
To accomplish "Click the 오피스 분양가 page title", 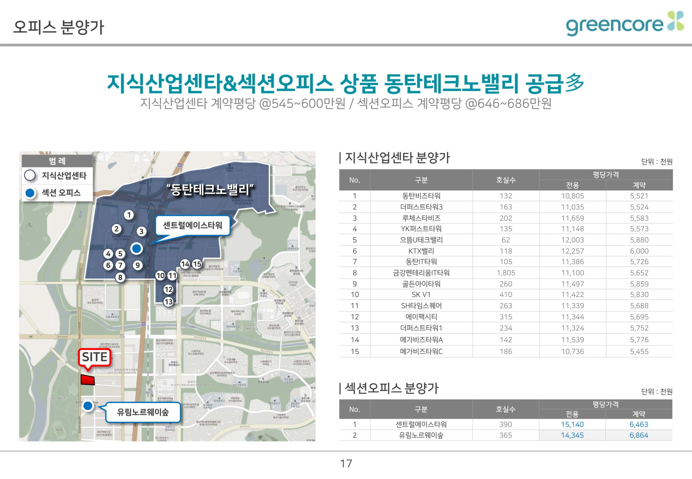I will point(59,27).
